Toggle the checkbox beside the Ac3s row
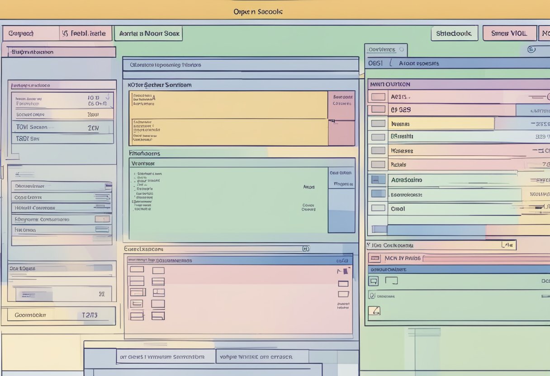This screenshot has width=550, height=376. 378,97
